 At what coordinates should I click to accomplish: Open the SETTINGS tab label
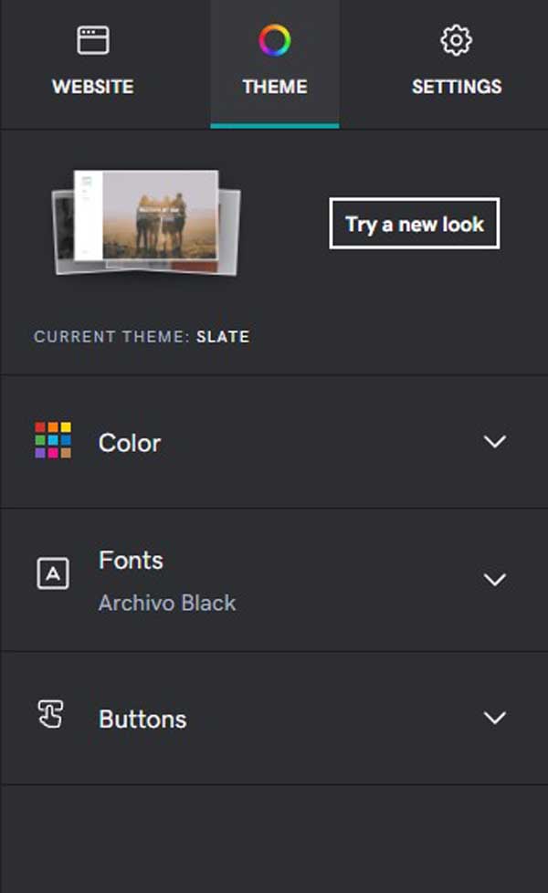(x=456, y=87)
